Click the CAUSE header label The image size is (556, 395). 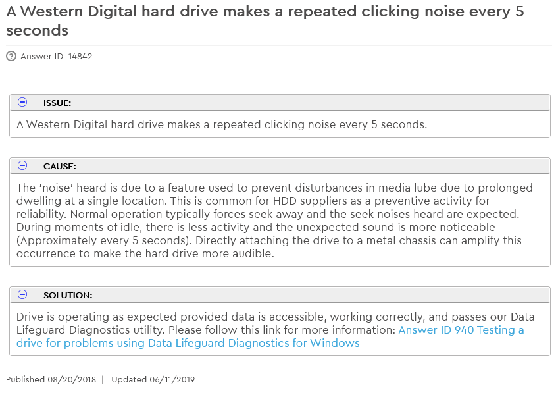[60, 167]
